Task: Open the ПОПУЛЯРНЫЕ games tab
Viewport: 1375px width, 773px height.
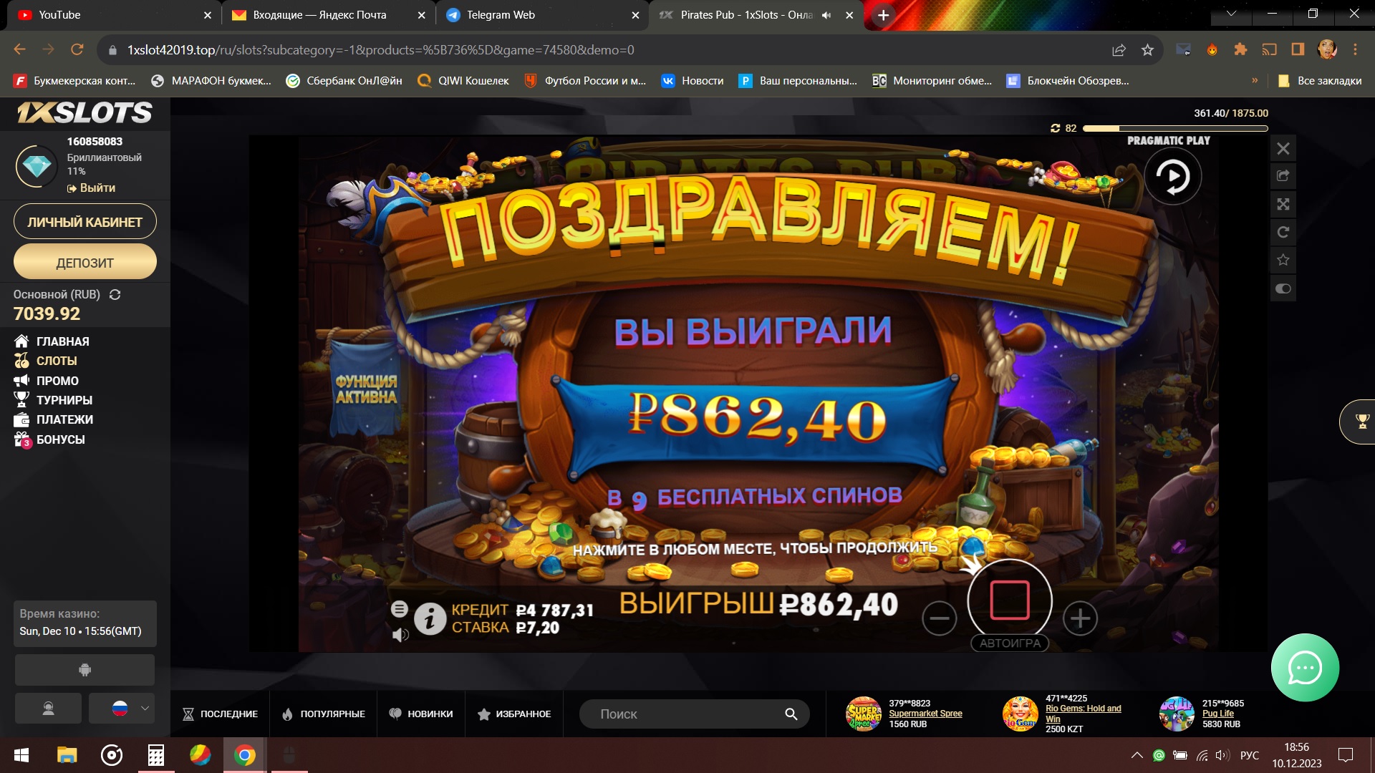Action: pyautogui.click(x=324, y=714)
